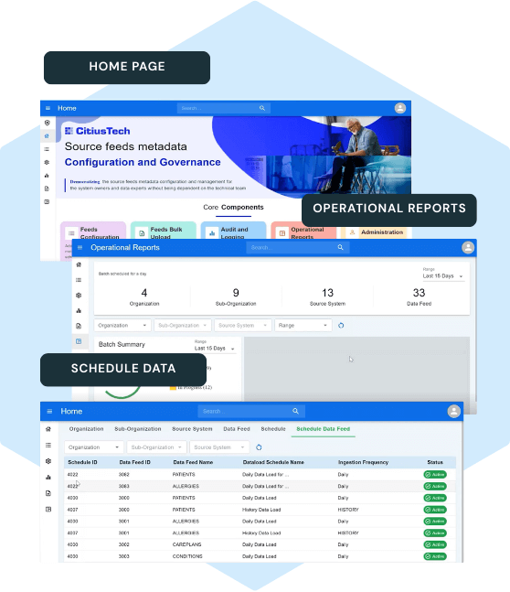Viewport: 510px width, 592px height.
Task: Click the document icon in the Home page sidebar
Action: click(x=47, y=188)
